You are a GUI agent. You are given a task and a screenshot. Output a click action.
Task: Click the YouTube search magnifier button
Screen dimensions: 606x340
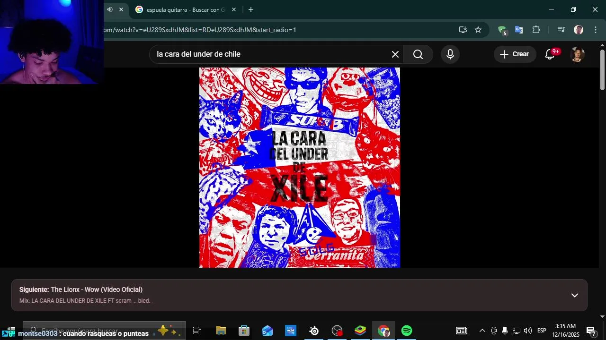tap(418, 54)
